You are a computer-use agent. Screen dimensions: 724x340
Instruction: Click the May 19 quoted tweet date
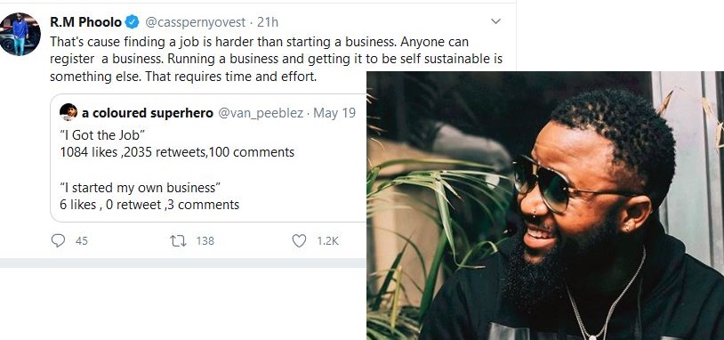[x=334, y=113]
